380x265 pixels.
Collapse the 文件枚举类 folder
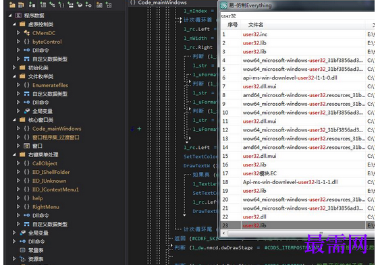(14, 76)
